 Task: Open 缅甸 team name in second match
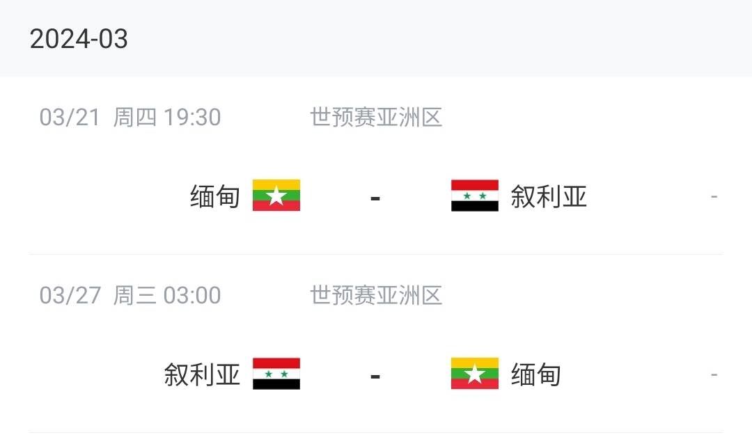click(x=535, y=374)
